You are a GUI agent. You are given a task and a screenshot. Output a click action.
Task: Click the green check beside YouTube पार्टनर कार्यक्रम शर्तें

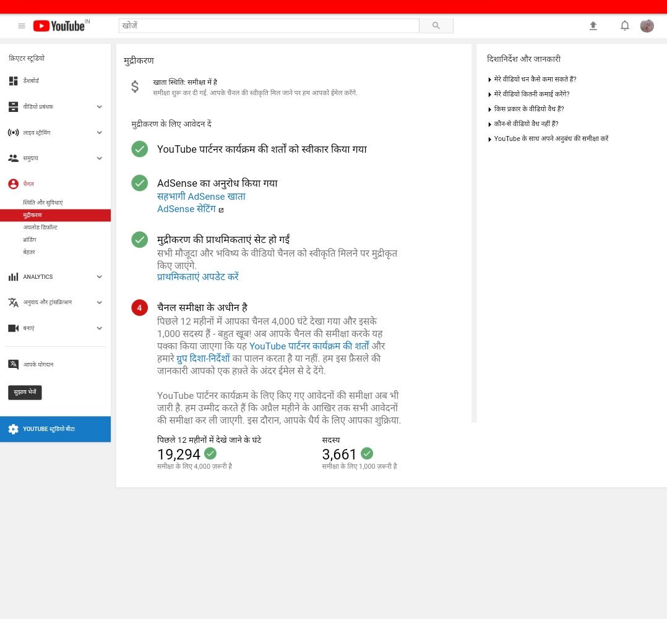click(140, 149)
